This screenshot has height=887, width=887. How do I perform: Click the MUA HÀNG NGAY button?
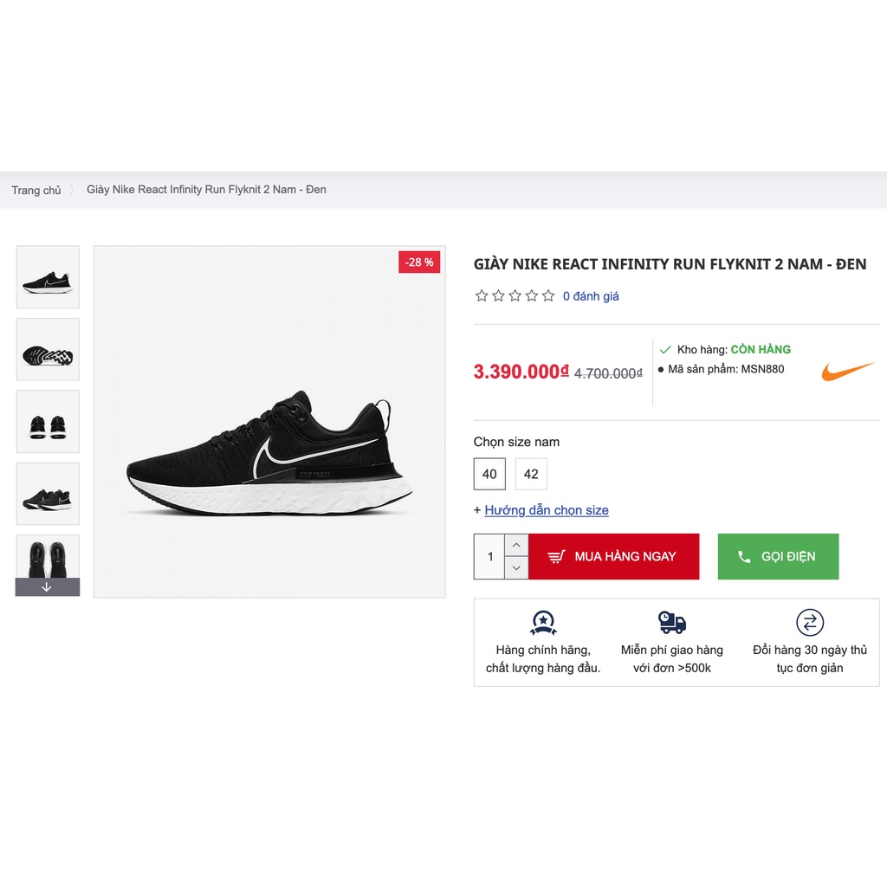click(614, 557)
